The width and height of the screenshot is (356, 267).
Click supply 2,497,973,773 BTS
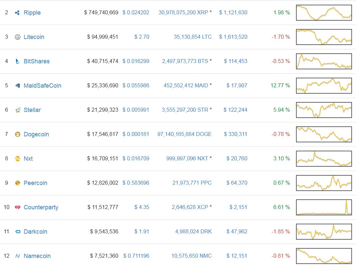(185, 61)
